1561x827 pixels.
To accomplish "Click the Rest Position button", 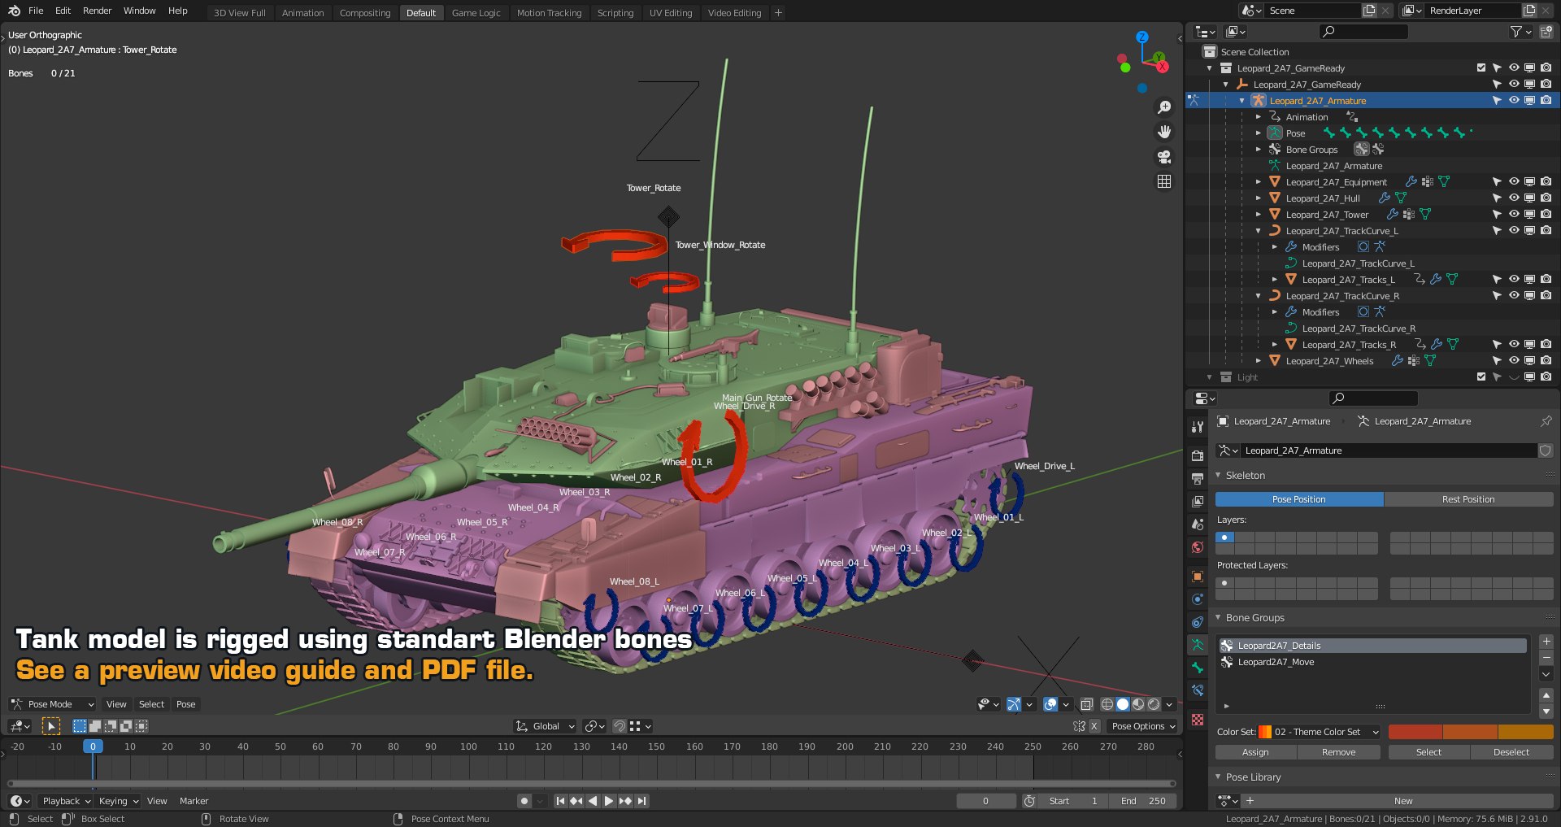I will 1468,499.
